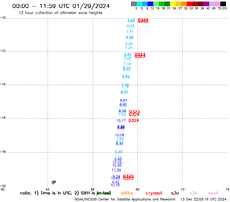The width and height of the screenshot is (230, 202).
Task: Select the wave height reading 7.24
Action: (x=128, y=48)
